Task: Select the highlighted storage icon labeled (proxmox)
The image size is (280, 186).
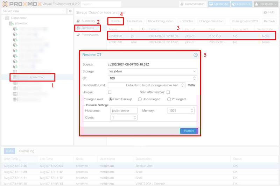Action: point(15,77)
